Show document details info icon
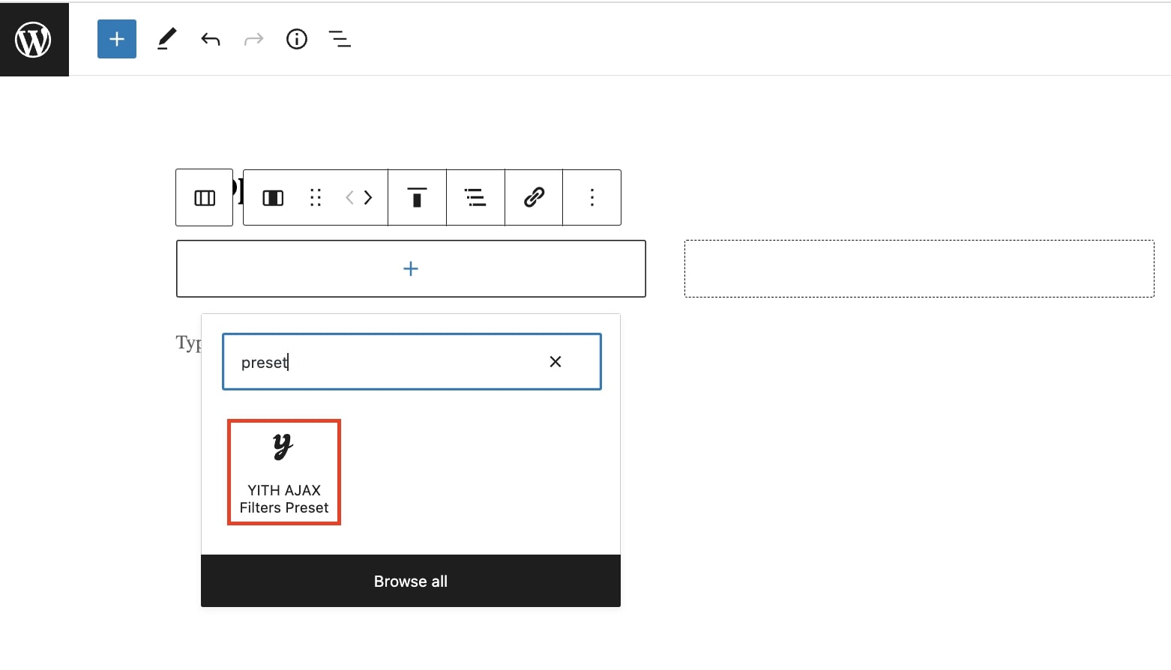 pos(297,39)
